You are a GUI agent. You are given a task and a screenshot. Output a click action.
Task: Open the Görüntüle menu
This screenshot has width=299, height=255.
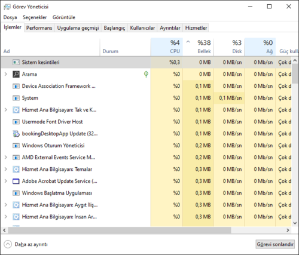(64, 17)
